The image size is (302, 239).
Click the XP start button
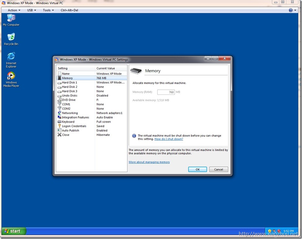click(x=14, y=231)
